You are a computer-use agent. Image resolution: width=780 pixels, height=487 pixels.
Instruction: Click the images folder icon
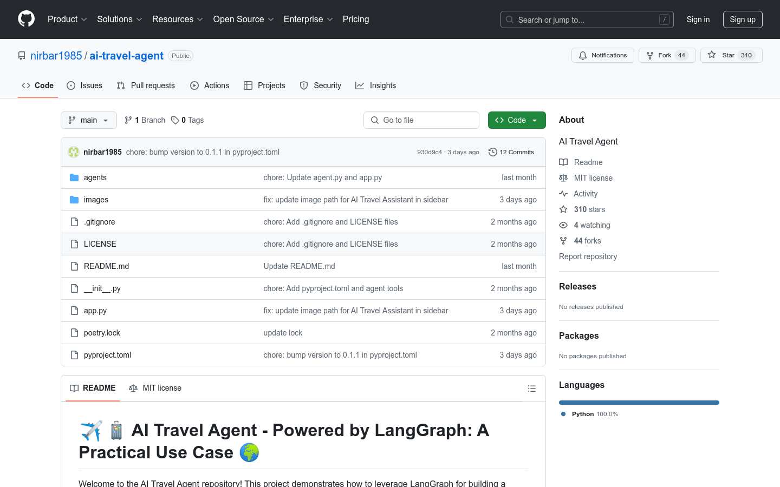74,200
